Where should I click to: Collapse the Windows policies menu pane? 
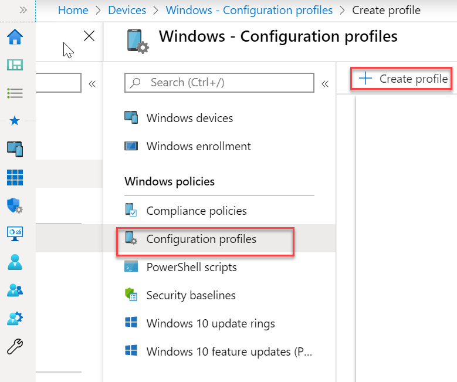[x=324, y=84]
